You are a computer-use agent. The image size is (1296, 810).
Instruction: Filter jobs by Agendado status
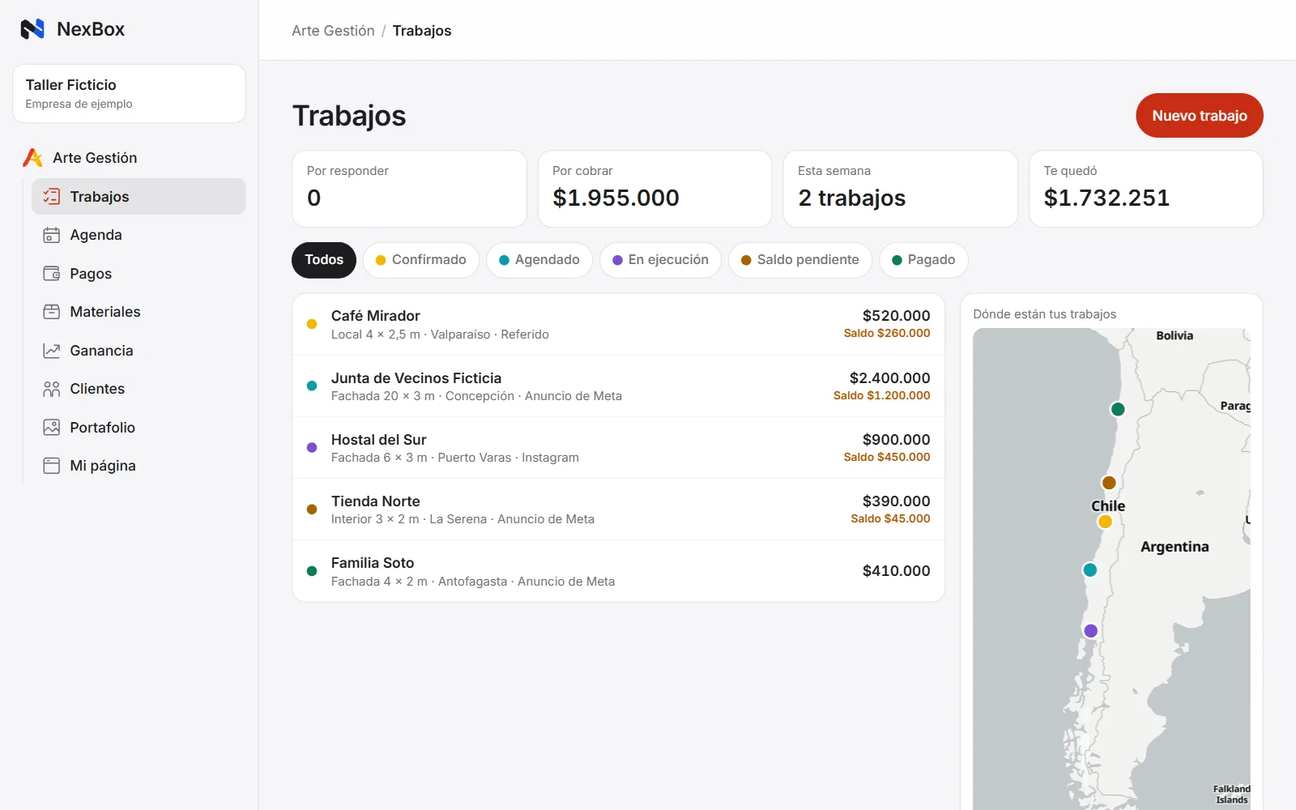tap(539, 260)
